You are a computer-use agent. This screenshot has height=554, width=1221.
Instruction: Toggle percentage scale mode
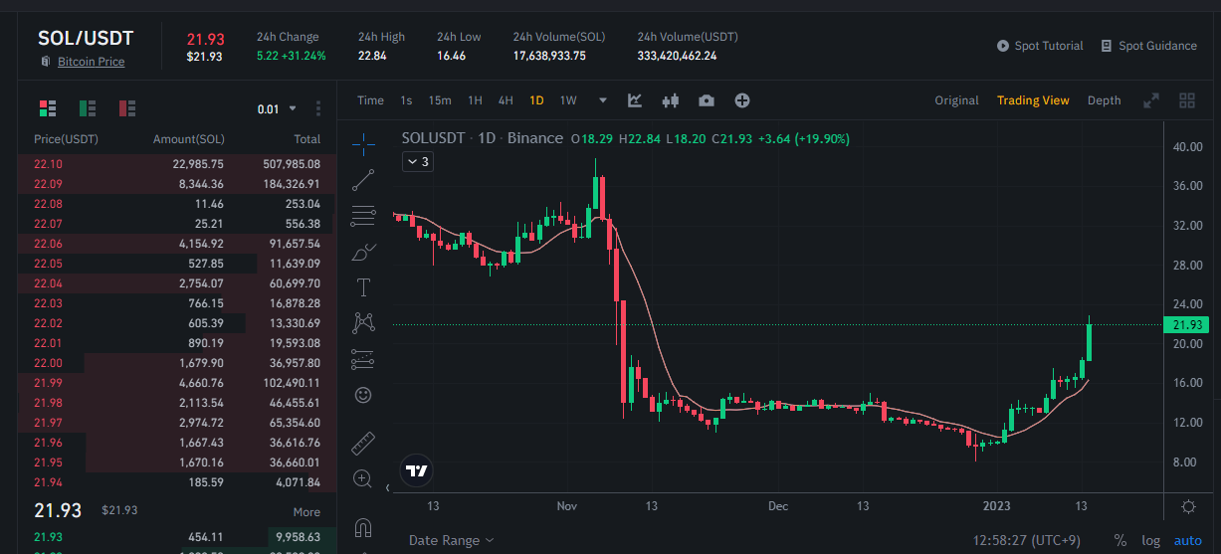pyautogui.click(x=1120, y=540)
